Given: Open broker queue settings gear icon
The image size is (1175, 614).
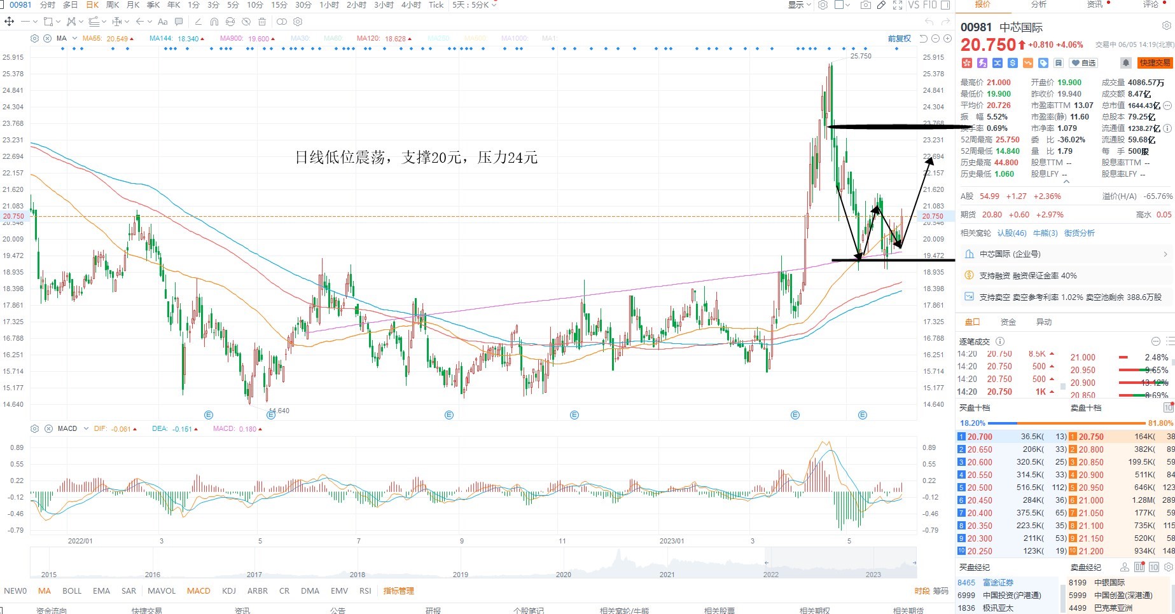Looking at the screenshot, I should 1168,567.
